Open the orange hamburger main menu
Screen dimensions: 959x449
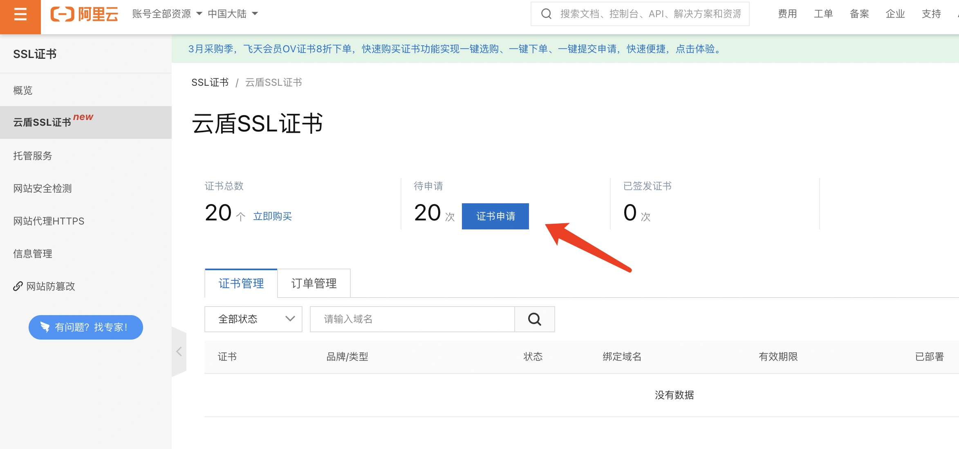pyautogui.click(x=20, y=15)
